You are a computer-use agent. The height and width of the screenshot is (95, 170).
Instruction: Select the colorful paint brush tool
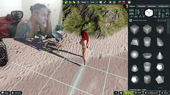pos(105,2)
